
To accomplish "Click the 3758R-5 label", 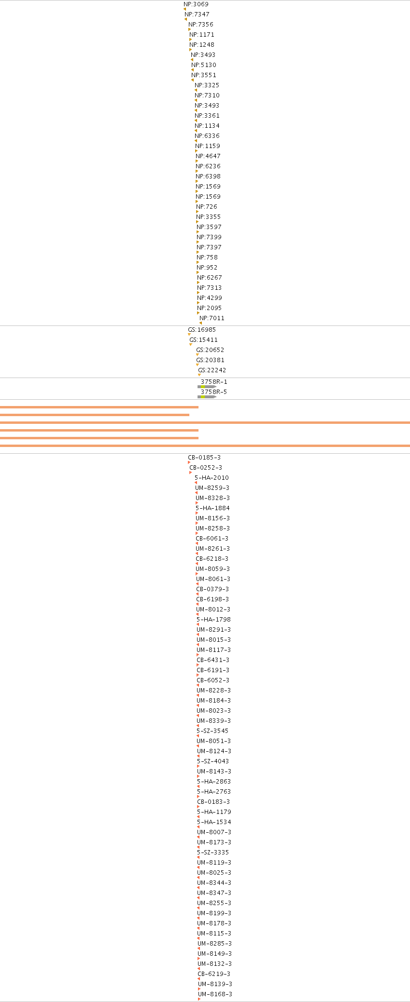I will click(214, 392).
